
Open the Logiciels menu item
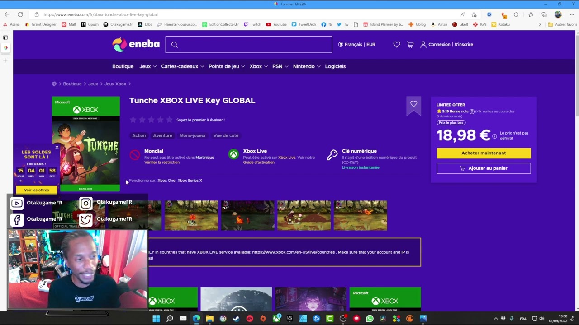335,66
